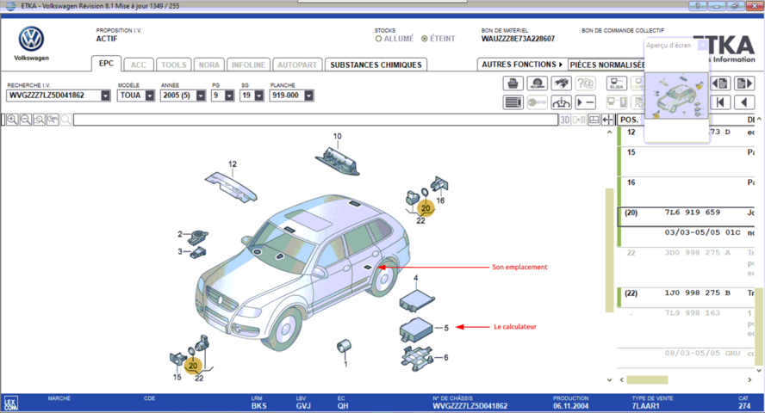Expand the AUTRES FONCTIONS menu
This screenshot has width=765, height=413.
[522, 65]
